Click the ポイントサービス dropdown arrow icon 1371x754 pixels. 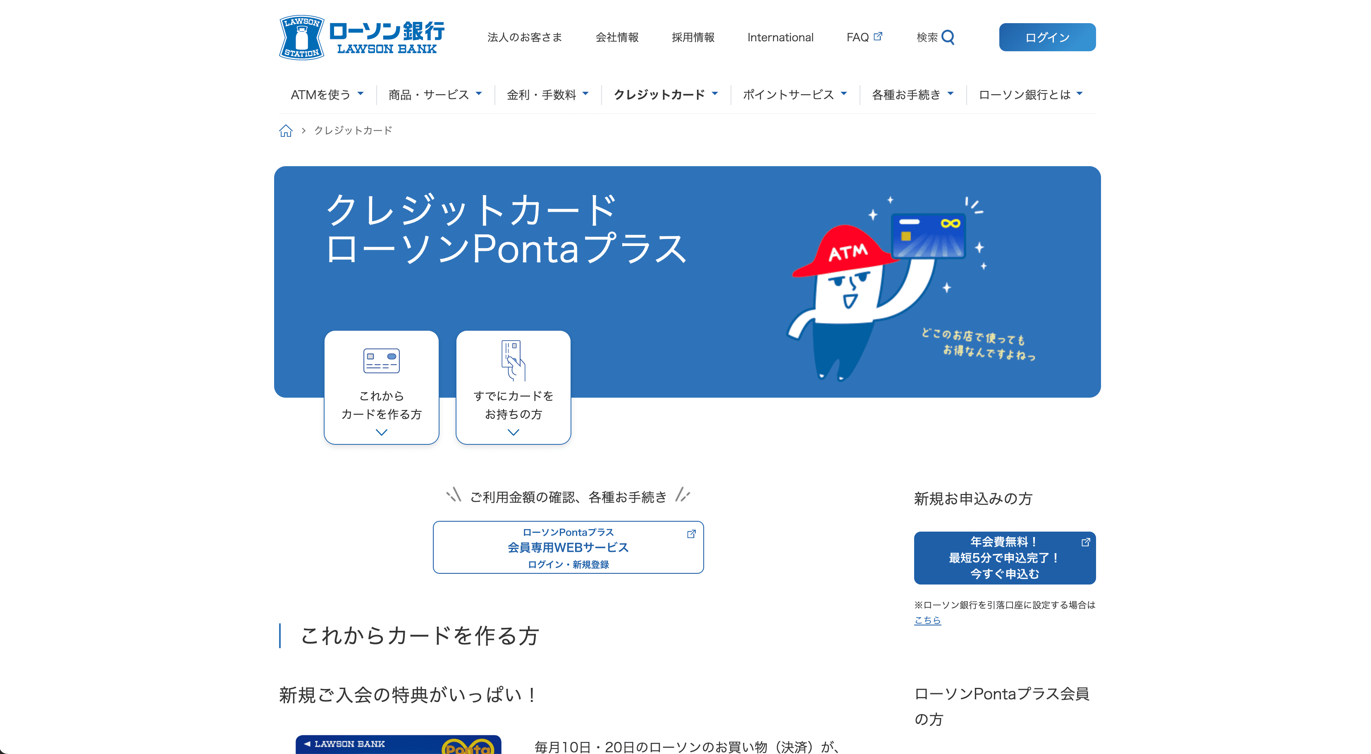[843, 94]
